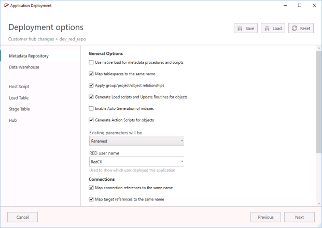Toggle Apply group/project/object relationships checkbox
The width and height of the screenshot is (322, 228).
91,85
